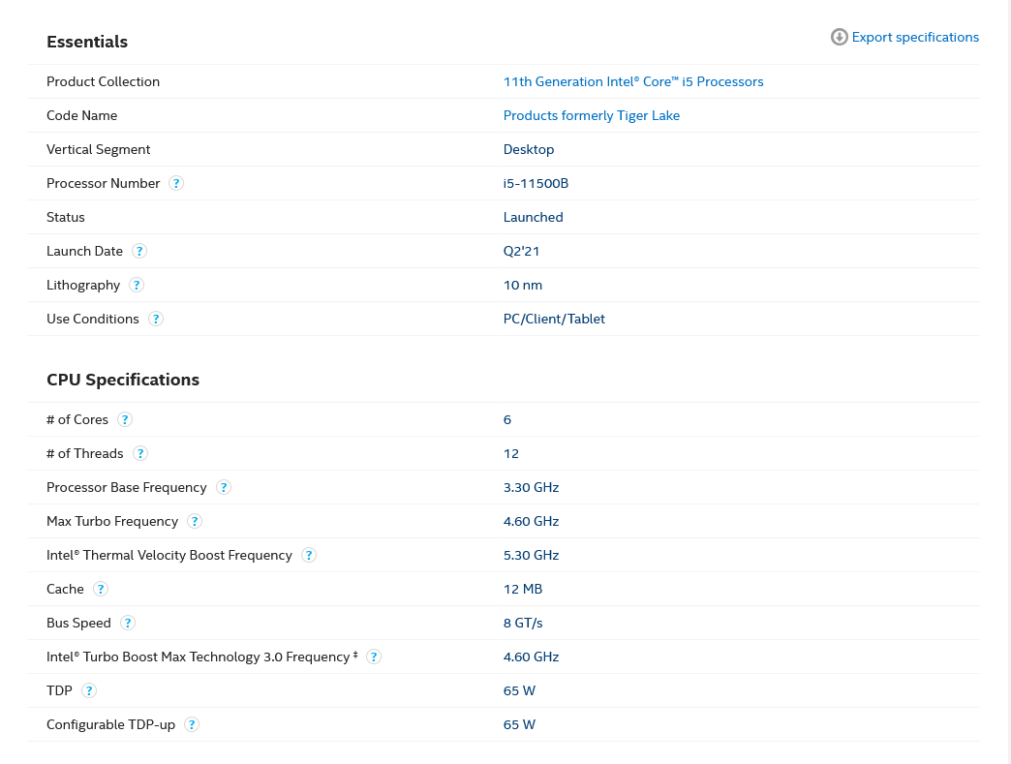Show help for Bus Speed
1011x764 pixels.
pyautogui.click(x=128, y=623)
